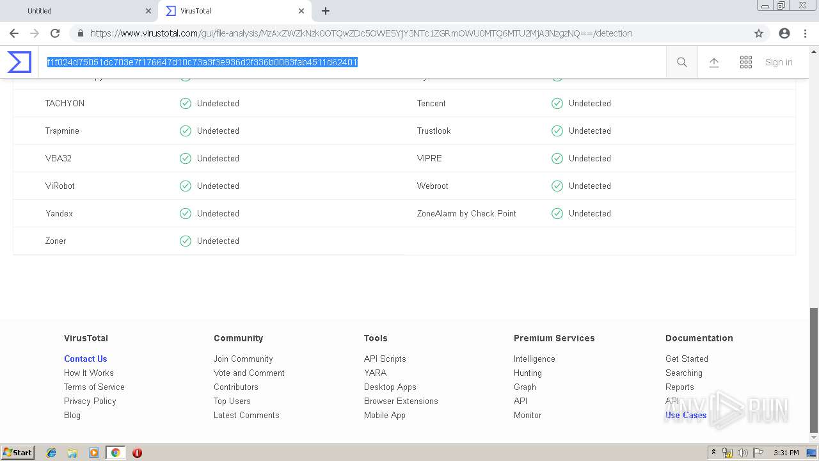Open the Get Started documentation link
Image resolution: width=819 pixels, height=461 pixels.
click(x=687, y=359)
